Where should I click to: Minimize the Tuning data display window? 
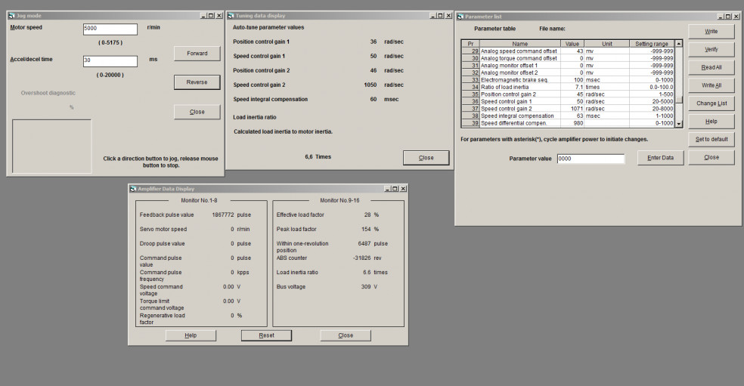432,16
